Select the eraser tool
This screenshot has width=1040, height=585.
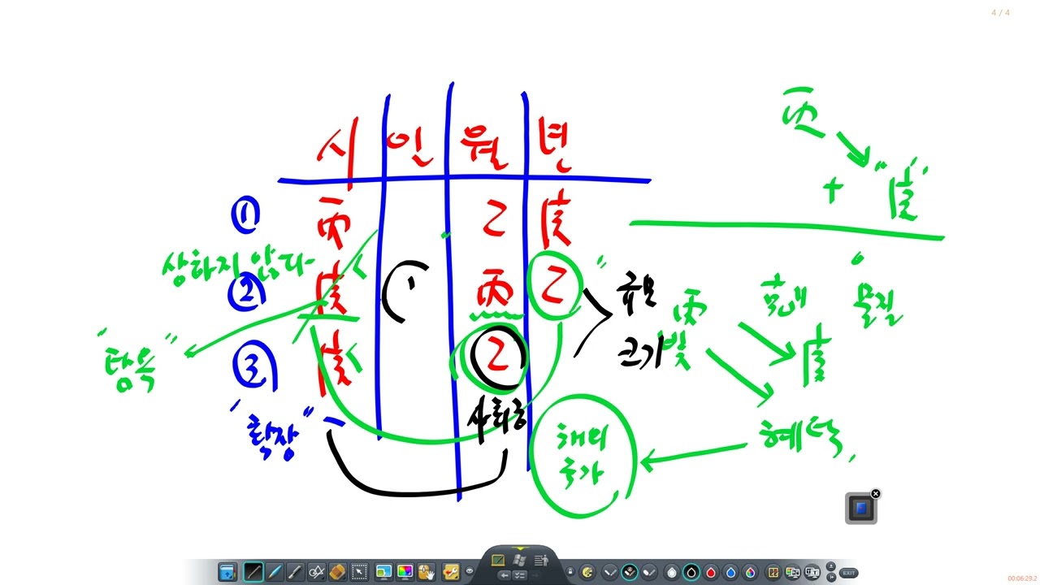pos(338,572)
